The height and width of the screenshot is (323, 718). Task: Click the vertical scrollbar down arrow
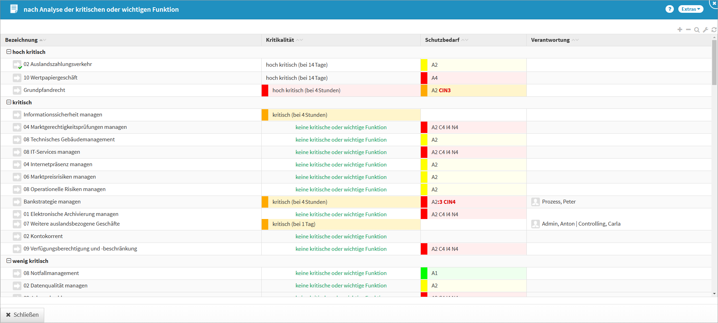[x=714, y=294]
